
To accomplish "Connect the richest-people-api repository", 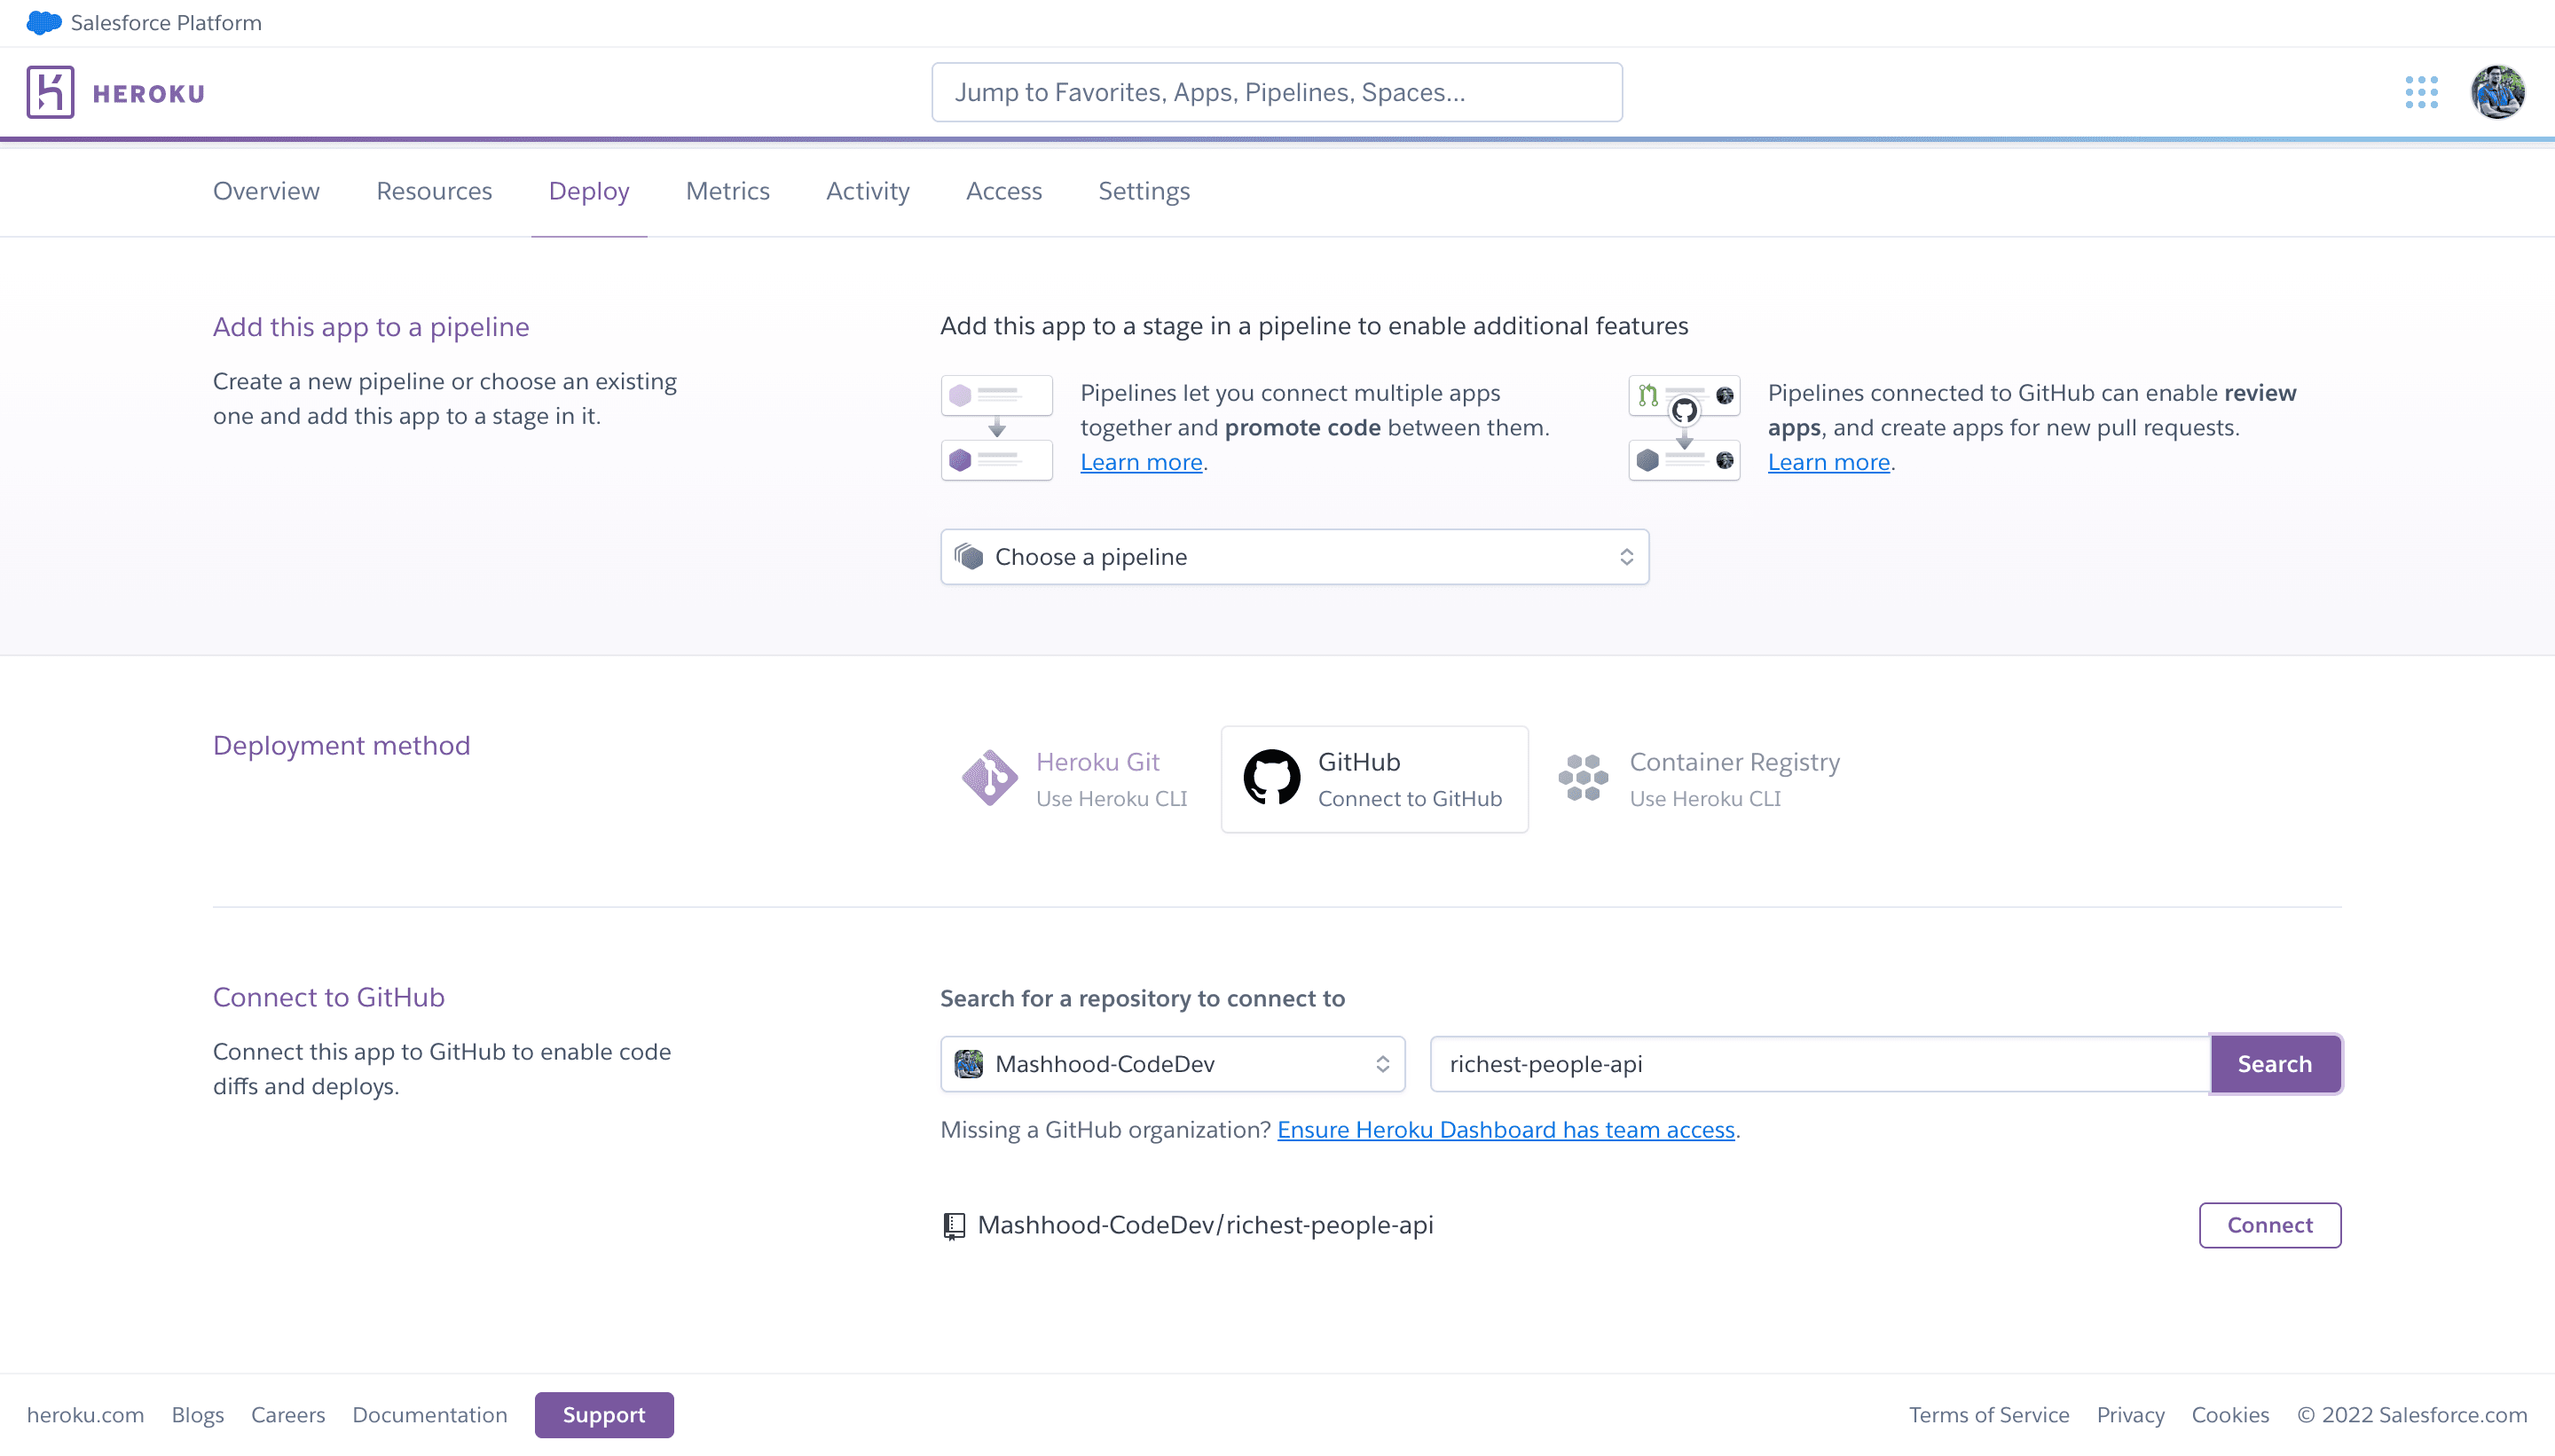I will (x=2270, y=1225).
